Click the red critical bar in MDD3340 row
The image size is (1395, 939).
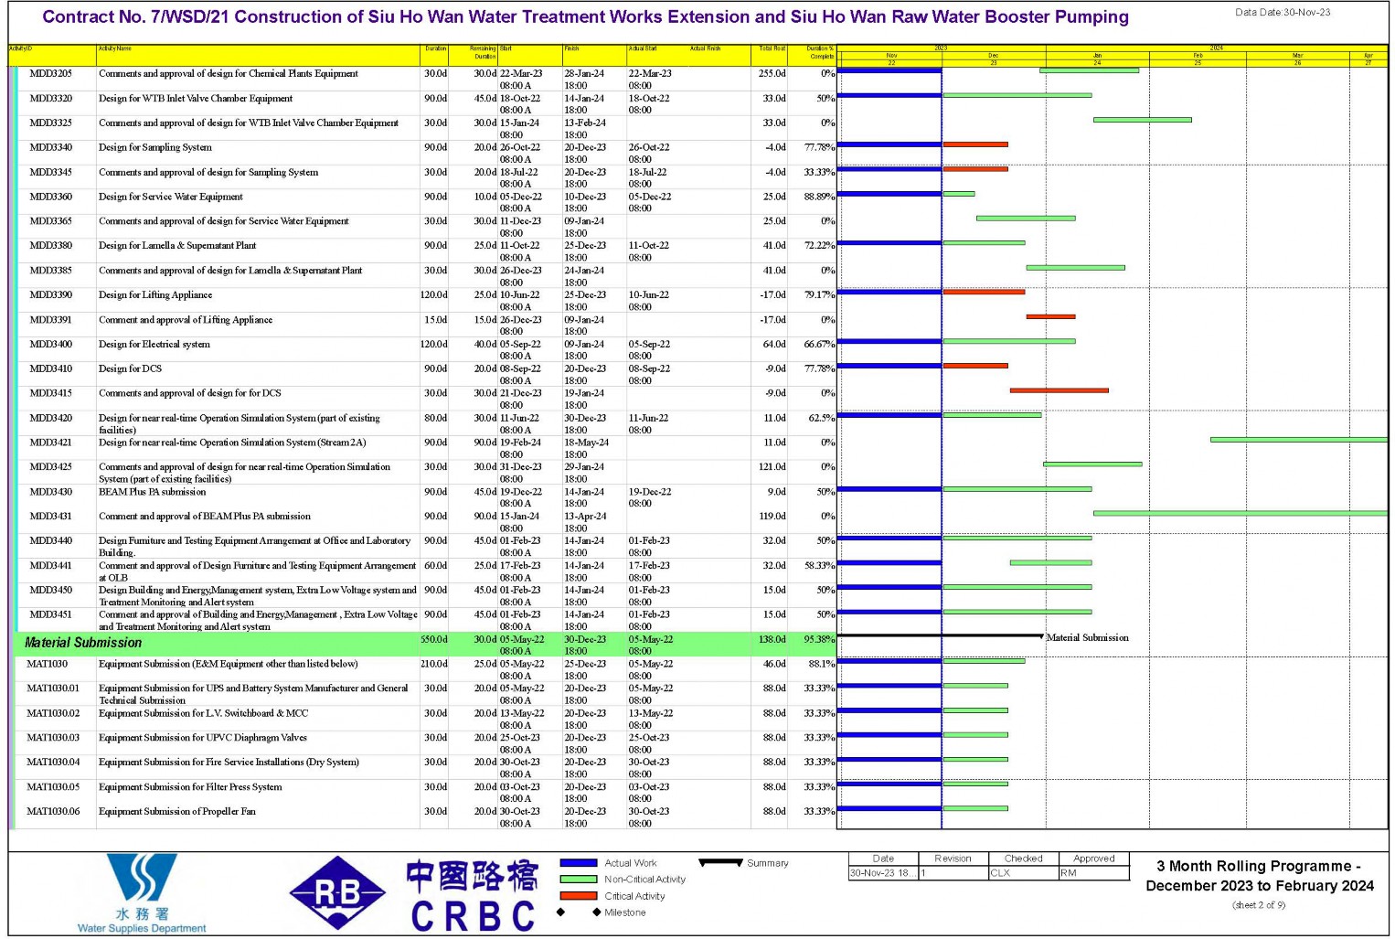pyautogui.click(x=975, y=144)
